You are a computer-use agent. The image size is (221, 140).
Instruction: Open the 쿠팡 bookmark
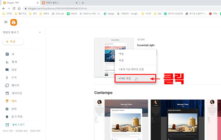[213, 14]
